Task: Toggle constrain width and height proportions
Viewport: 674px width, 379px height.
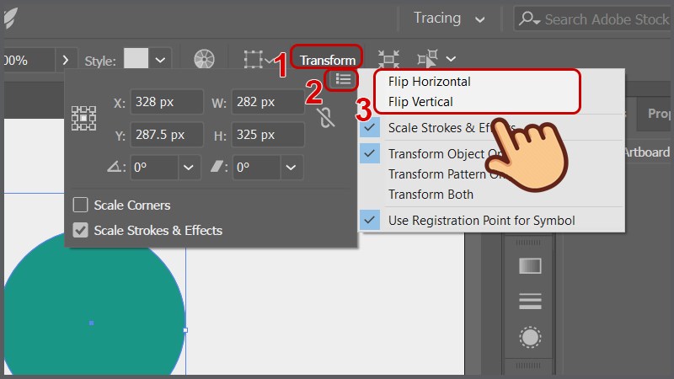Action: pyautogui.click(x=326, y=118)
